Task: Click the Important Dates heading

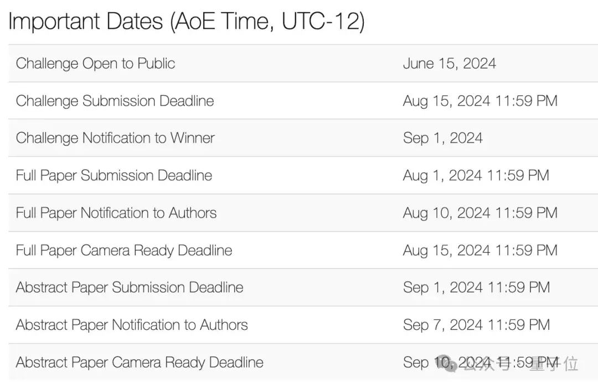Action: pyautogui.click(x=186, y=22)
